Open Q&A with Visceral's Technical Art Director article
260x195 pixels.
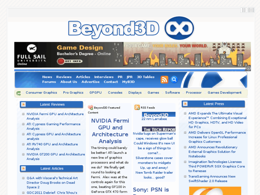52,182
